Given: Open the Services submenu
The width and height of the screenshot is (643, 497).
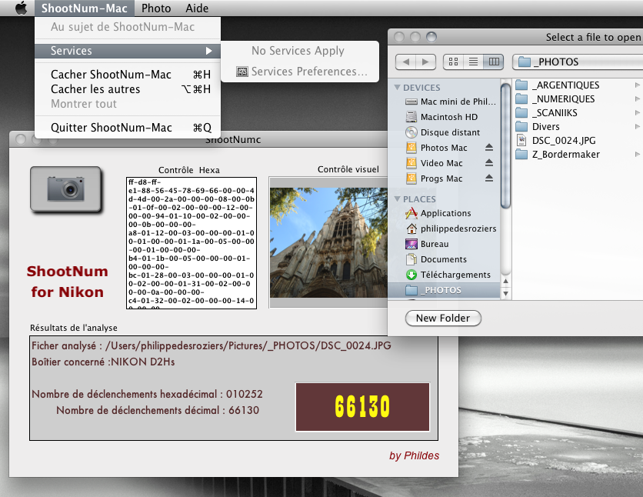Looking at the screenshot, I should click(128, 51).
